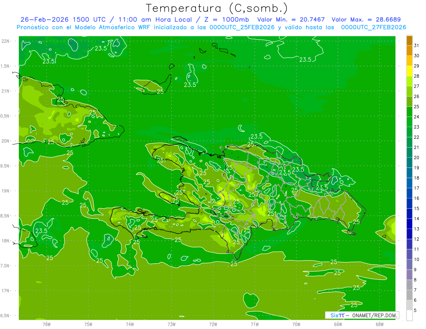Click the orange swatch between legend values 30 and 31
This screenshot has width=426, height=329.
pos(409,50)
